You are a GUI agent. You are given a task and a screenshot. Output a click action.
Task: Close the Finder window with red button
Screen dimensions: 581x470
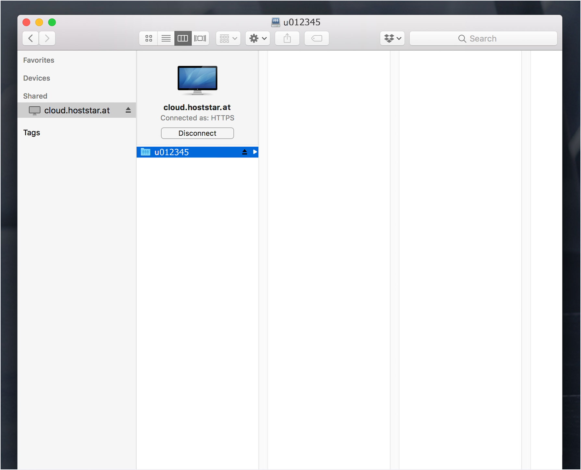[26, 22]
